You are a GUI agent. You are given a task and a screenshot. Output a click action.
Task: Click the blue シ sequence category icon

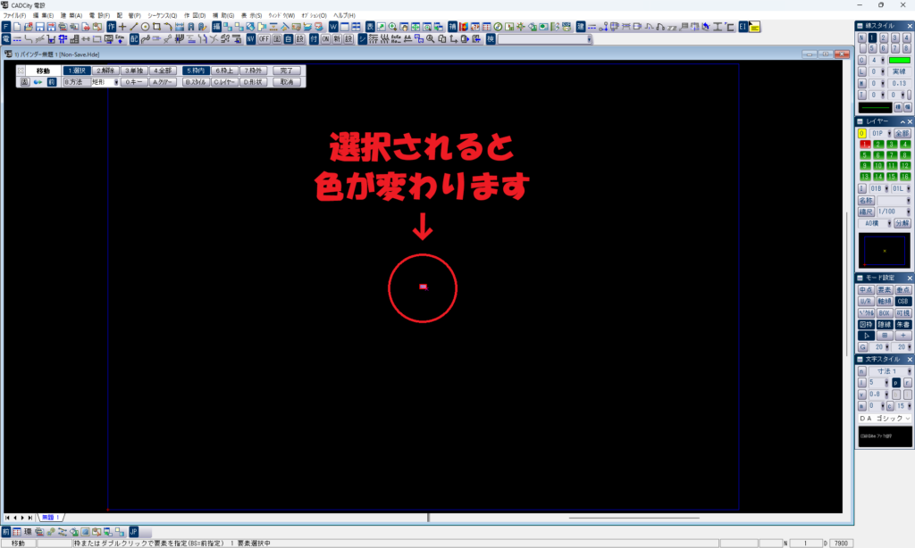[363, 39]
